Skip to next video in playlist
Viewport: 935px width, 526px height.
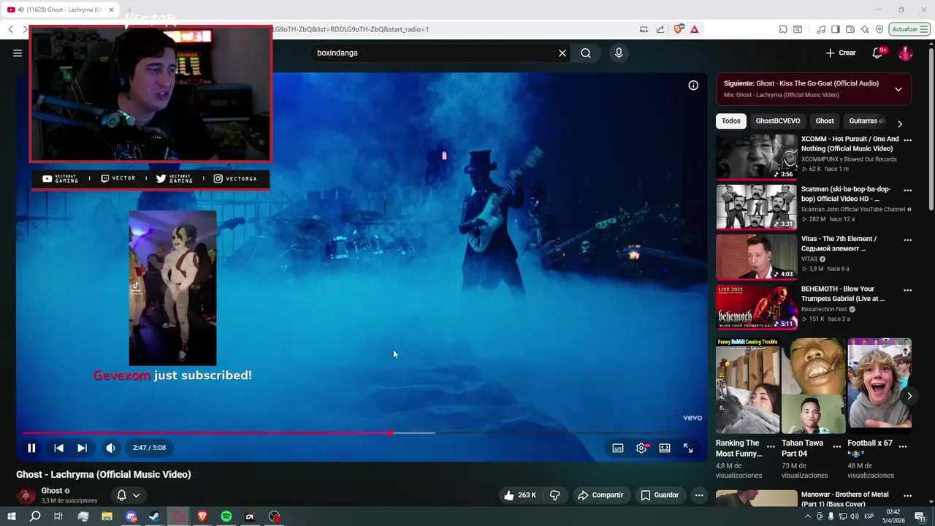point(82,448)
